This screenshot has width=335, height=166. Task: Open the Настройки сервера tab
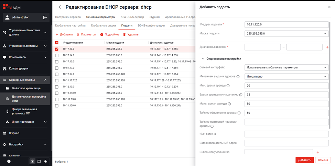click(68, 17)
